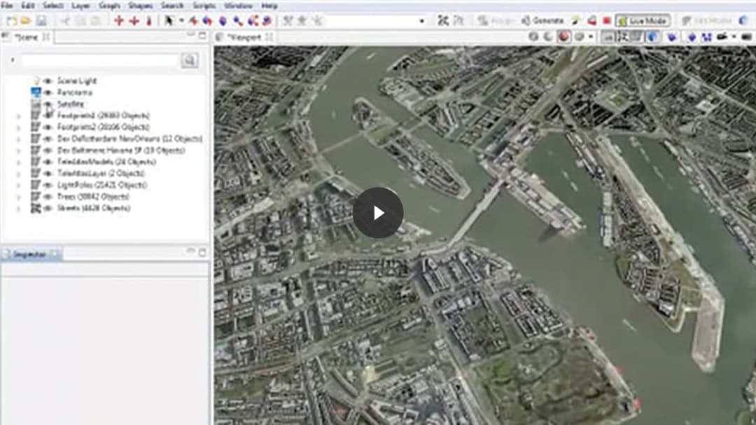This screenshot has height=425, width=756.
Task: Click the red square stop icon
Action: tap(607, 21)
